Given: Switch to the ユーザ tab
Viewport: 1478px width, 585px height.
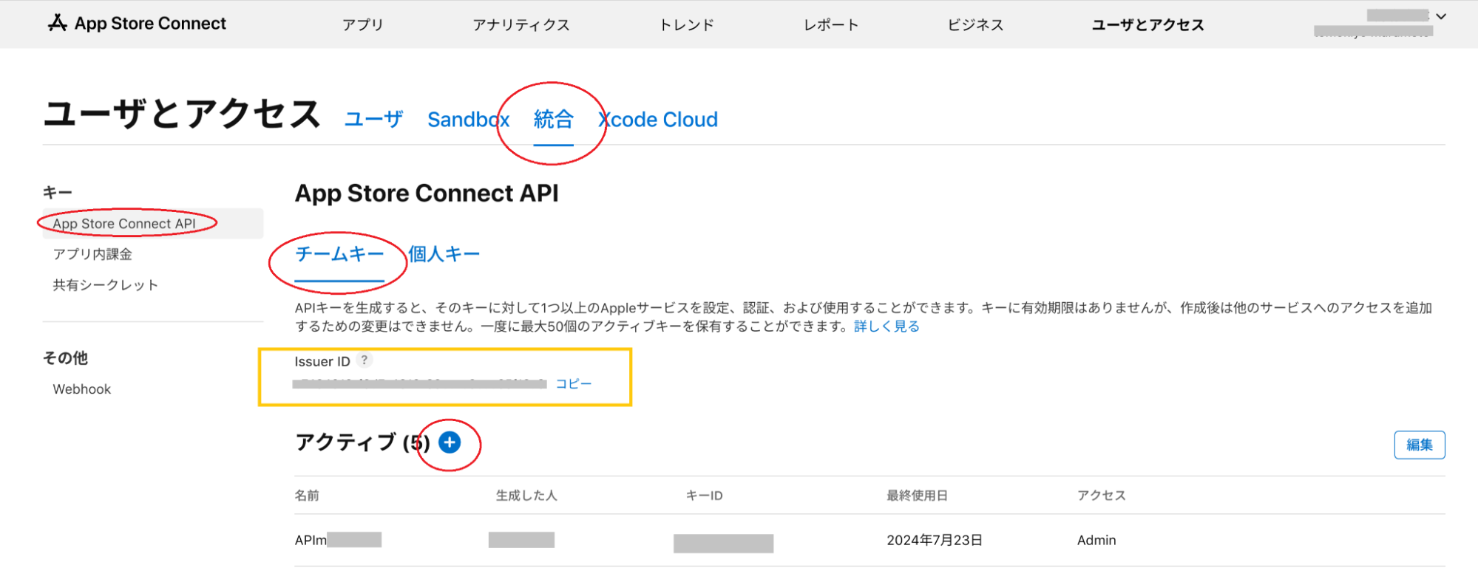Looking at the screenshot, I should coord(373,119).
